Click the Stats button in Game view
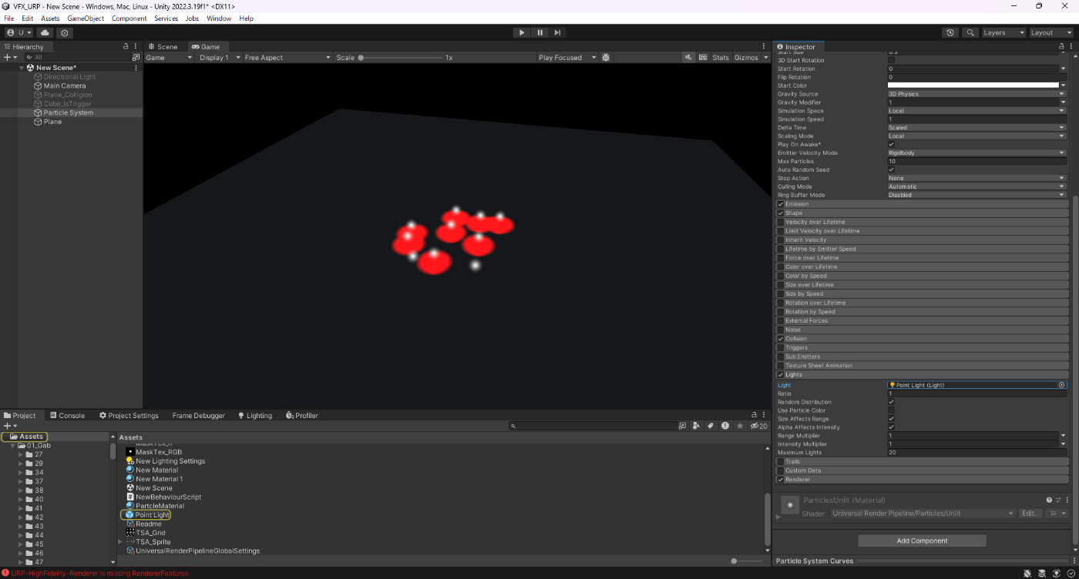Screen dimensions: 1079x579 [721, 58]
